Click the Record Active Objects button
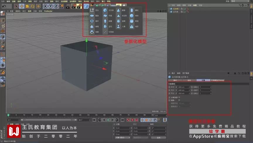The width and height of the screenshot is (253, 143). (128, 120)
